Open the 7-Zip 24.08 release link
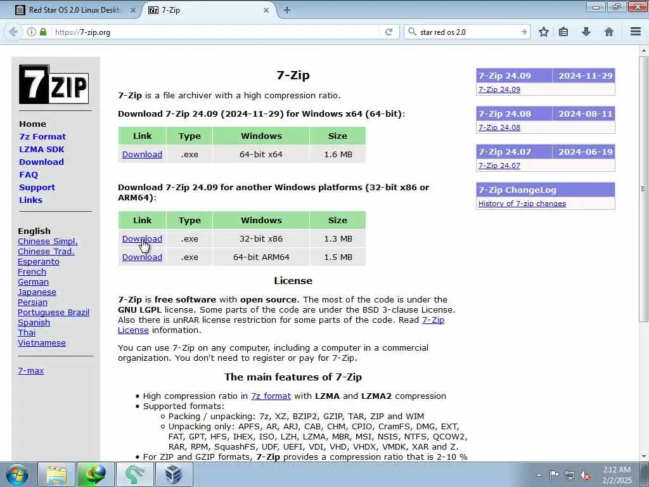649x487 pixels. pos(499,127)
